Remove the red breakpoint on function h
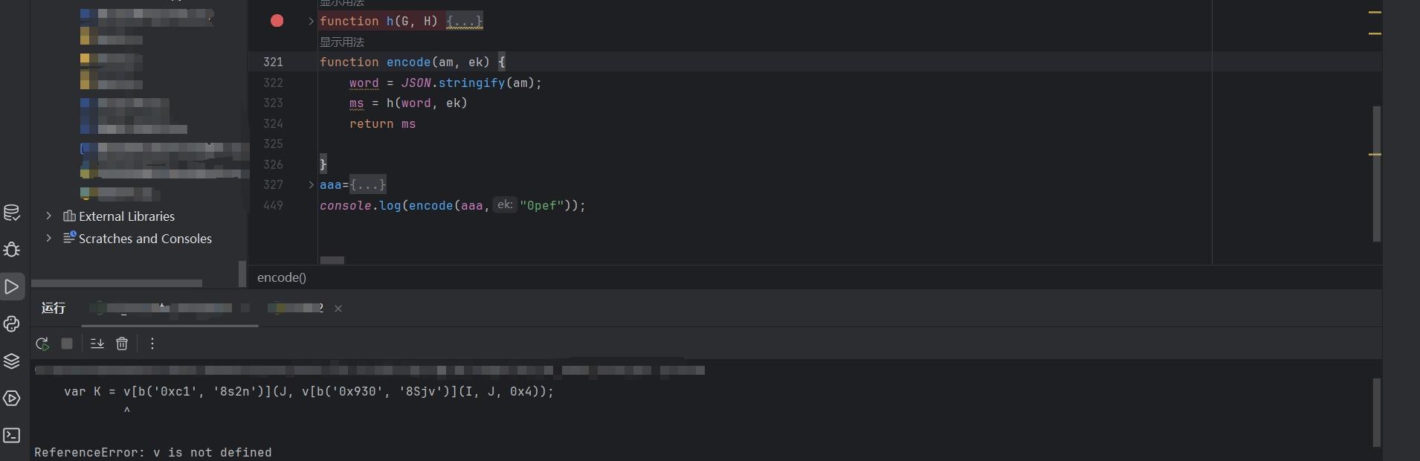 coord(277,21)
